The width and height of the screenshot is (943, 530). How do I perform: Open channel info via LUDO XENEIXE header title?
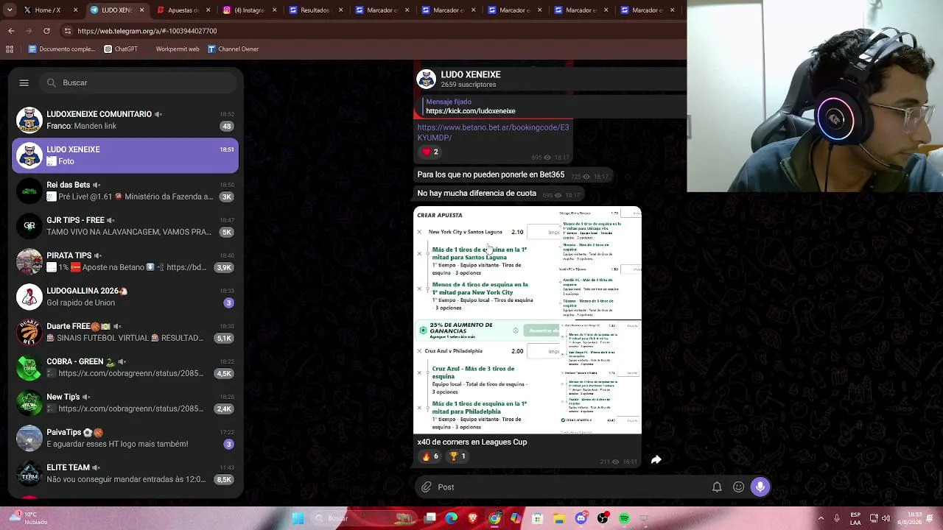click(471, 74)
